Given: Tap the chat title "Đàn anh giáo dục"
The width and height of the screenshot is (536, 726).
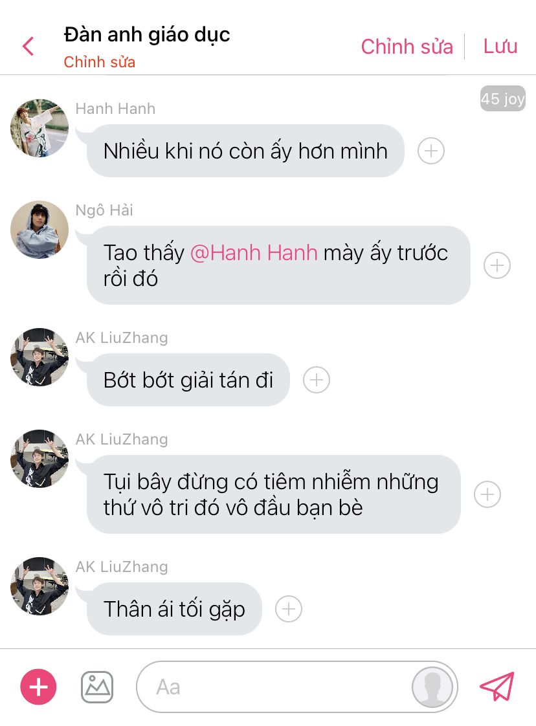Looking at the screenshot, I should pyautogui.click(x=147, y=35).
